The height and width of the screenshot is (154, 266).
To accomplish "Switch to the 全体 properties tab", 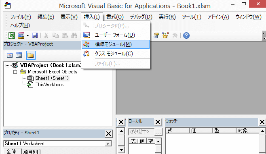I will (x=11, y=151).
